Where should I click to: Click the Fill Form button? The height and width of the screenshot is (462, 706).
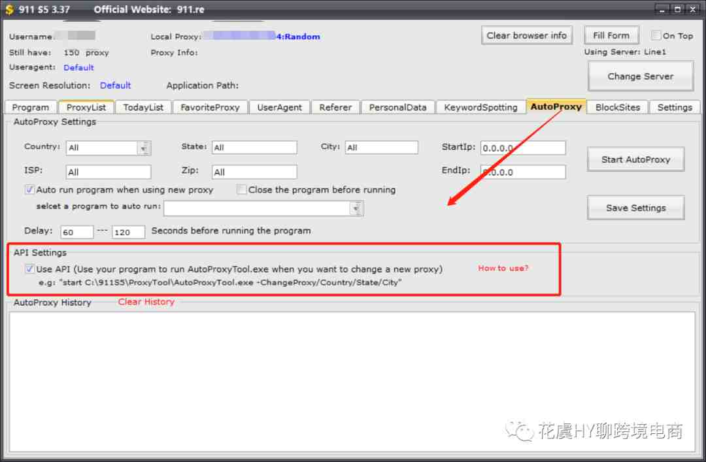tap(611, 35)
